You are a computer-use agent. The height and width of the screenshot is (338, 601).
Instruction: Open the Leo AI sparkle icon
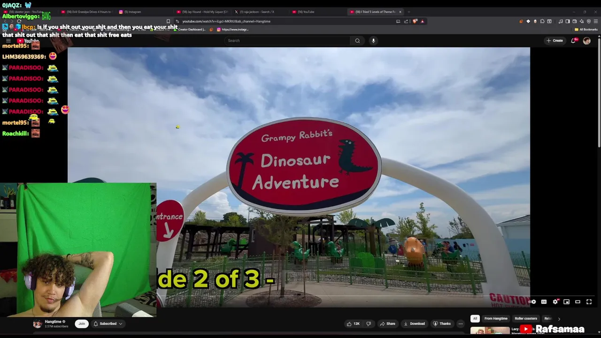point(582,21)
